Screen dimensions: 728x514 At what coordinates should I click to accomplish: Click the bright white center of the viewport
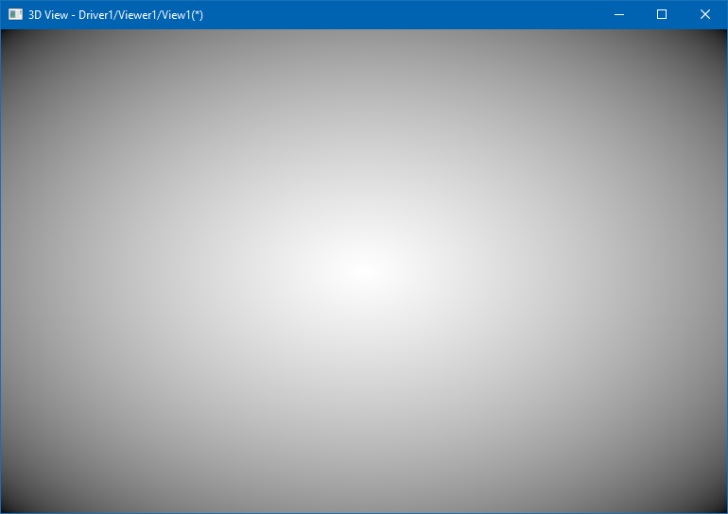pyautogui.click(x=363, y=271)
